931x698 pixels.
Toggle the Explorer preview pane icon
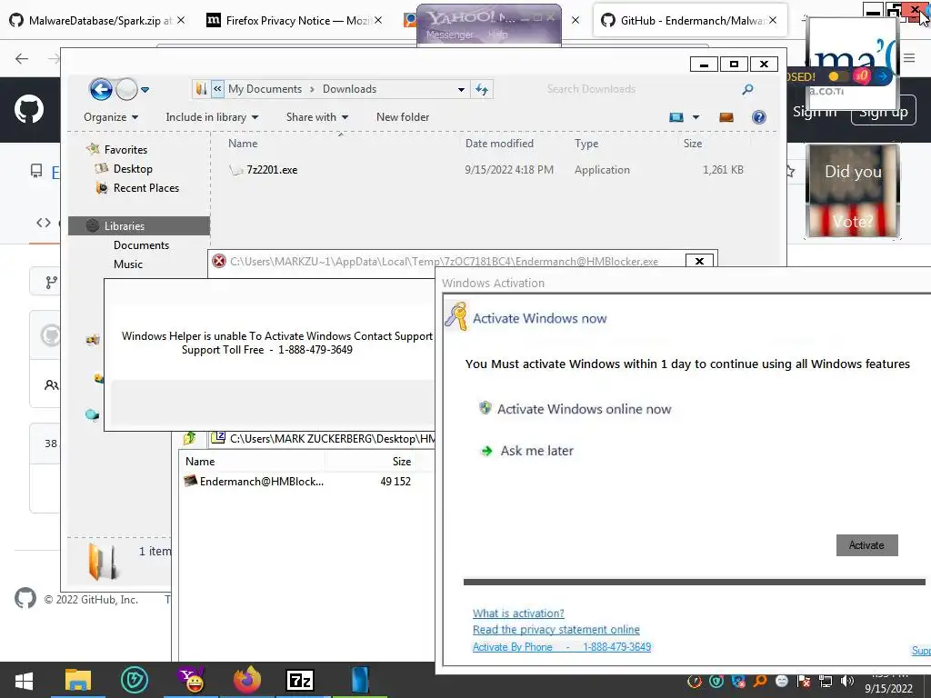coord(726,117)
